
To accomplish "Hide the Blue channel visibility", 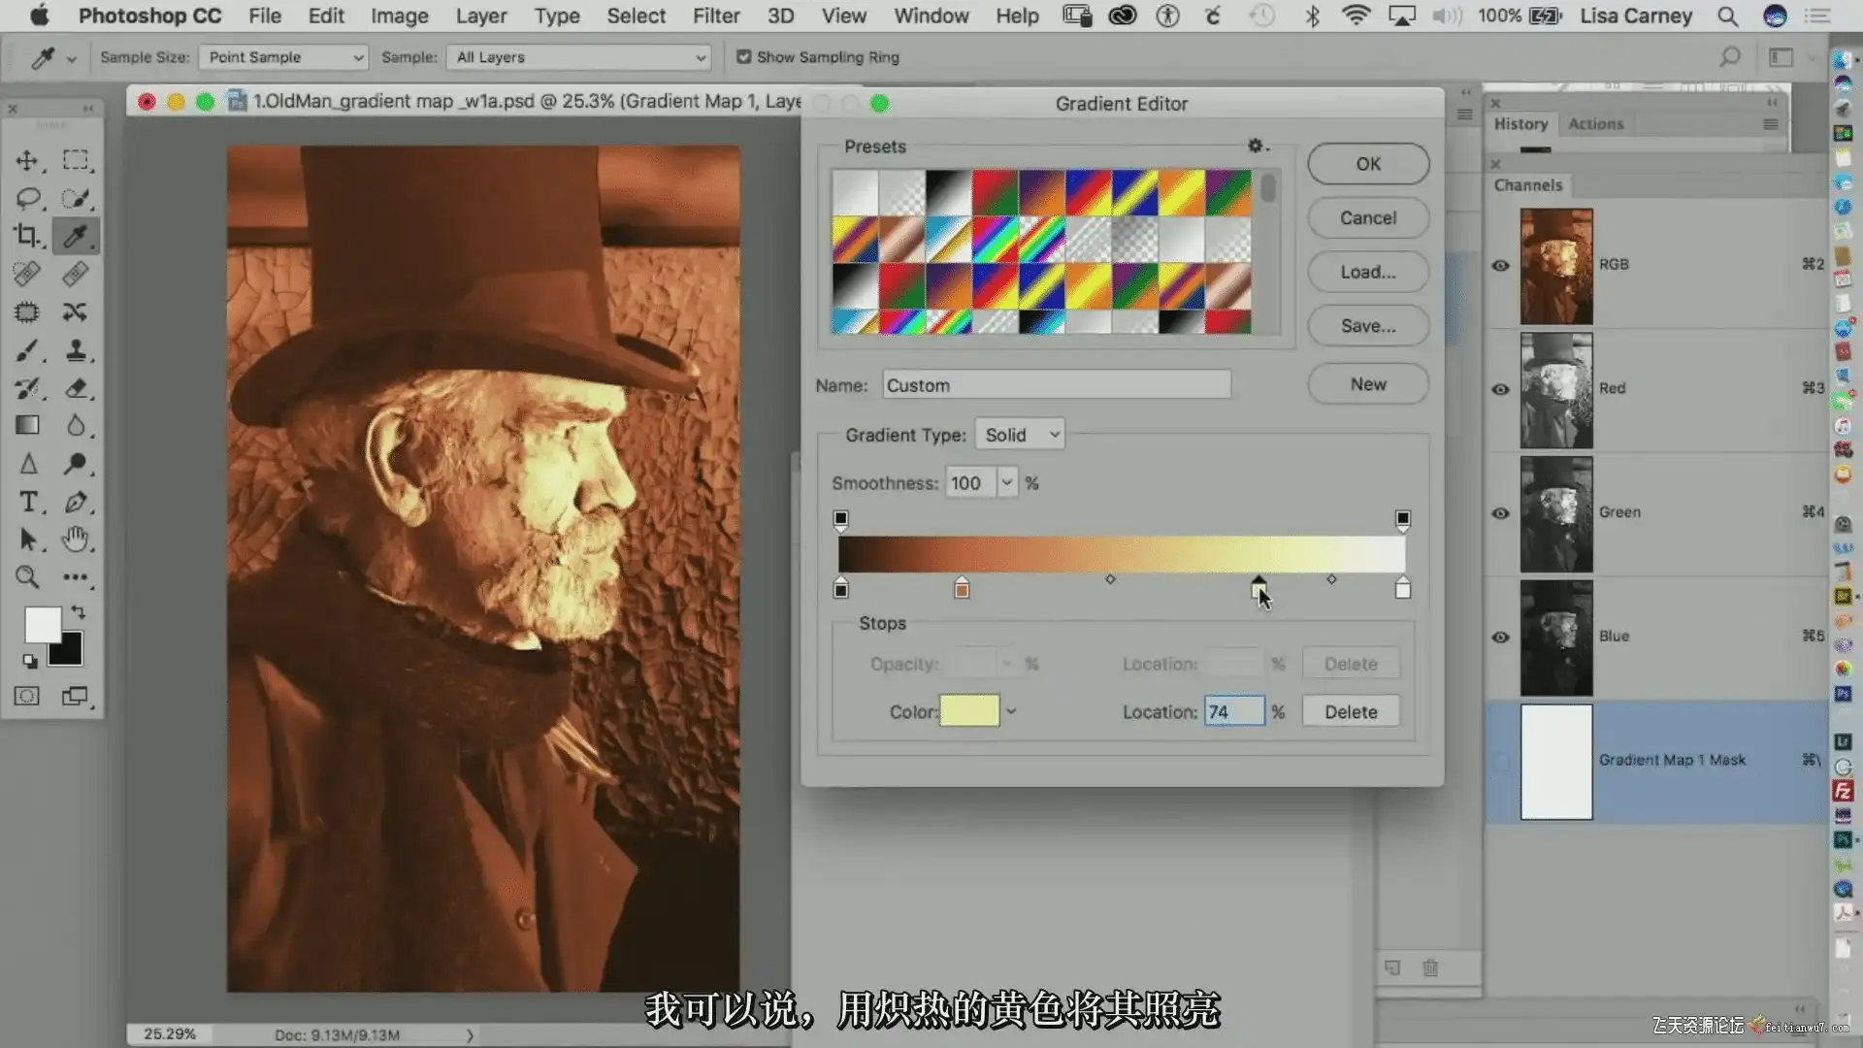I will (x=1500, y=638).
